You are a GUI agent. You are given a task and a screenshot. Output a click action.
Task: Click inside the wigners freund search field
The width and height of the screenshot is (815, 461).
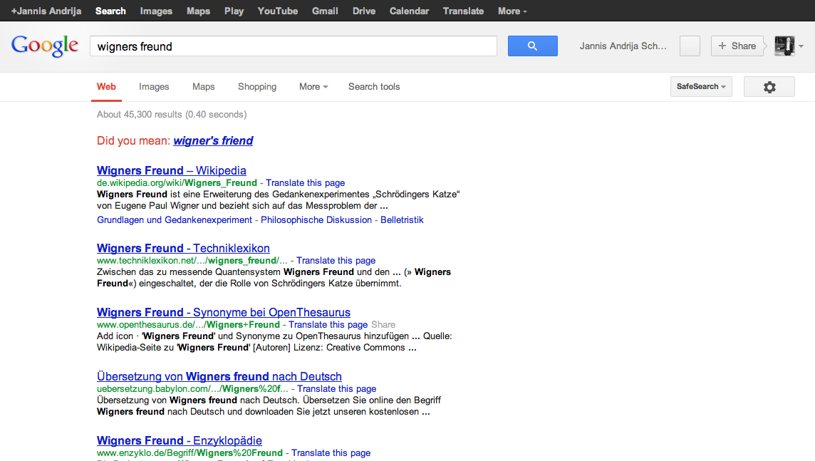293,46
